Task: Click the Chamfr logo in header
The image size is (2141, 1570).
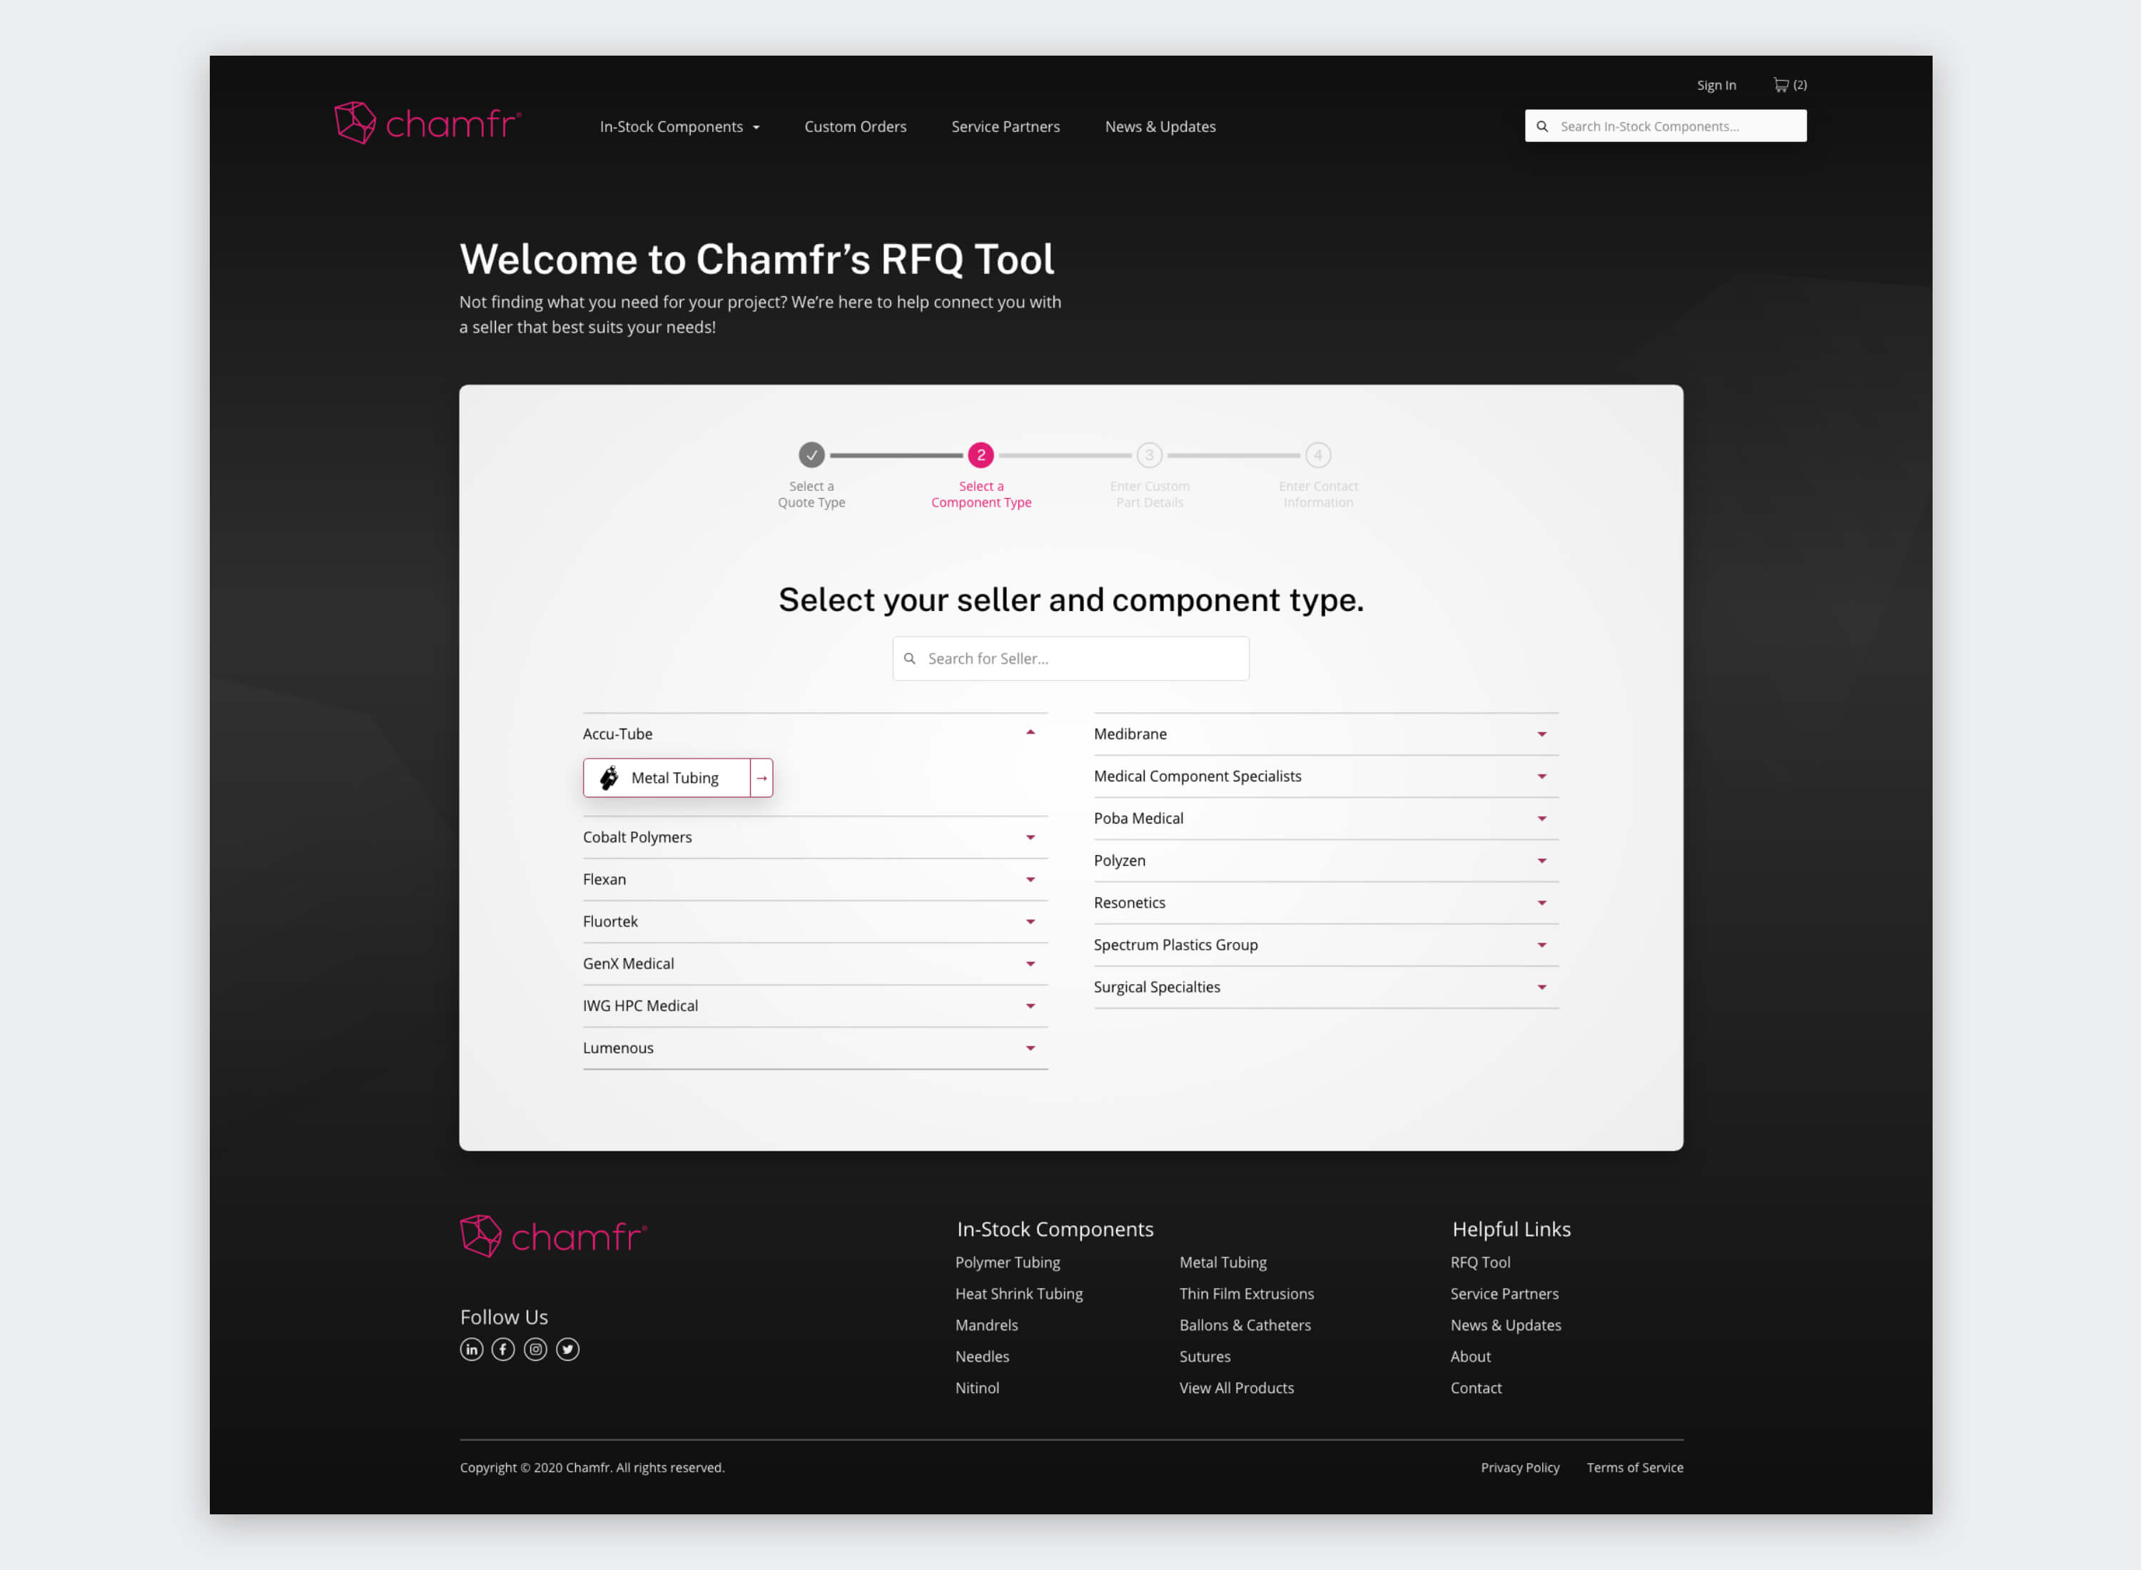Action: [x=427, y=123]
